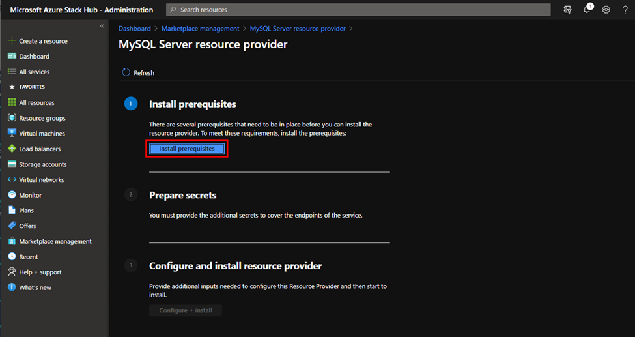Click the search magnifier icon

(173, 10)
